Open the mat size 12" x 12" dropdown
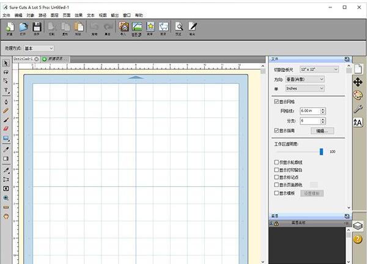Image resolution: width=368 pixels, height=264 pixels. pyautogui.click(x=319, y=70)
